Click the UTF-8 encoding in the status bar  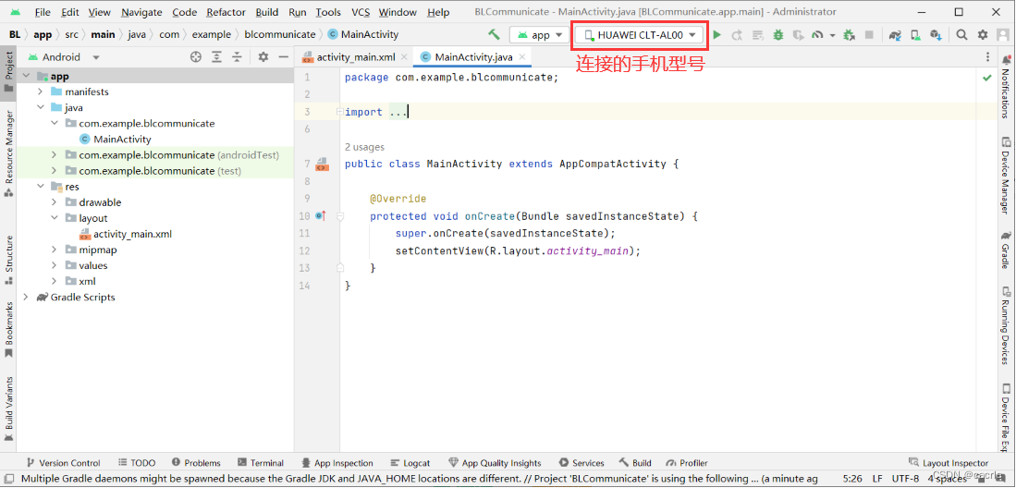905,481
